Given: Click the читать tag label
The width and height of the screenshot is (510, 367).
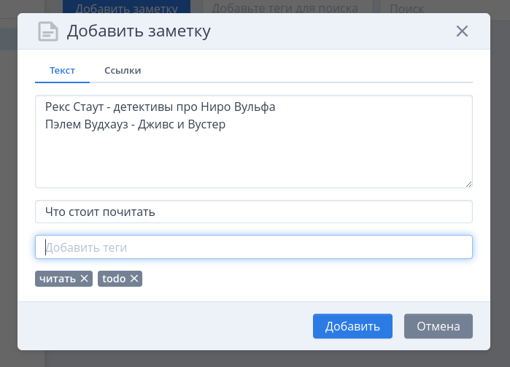Looking at the screenshot, I should click(x=58, y=279).
